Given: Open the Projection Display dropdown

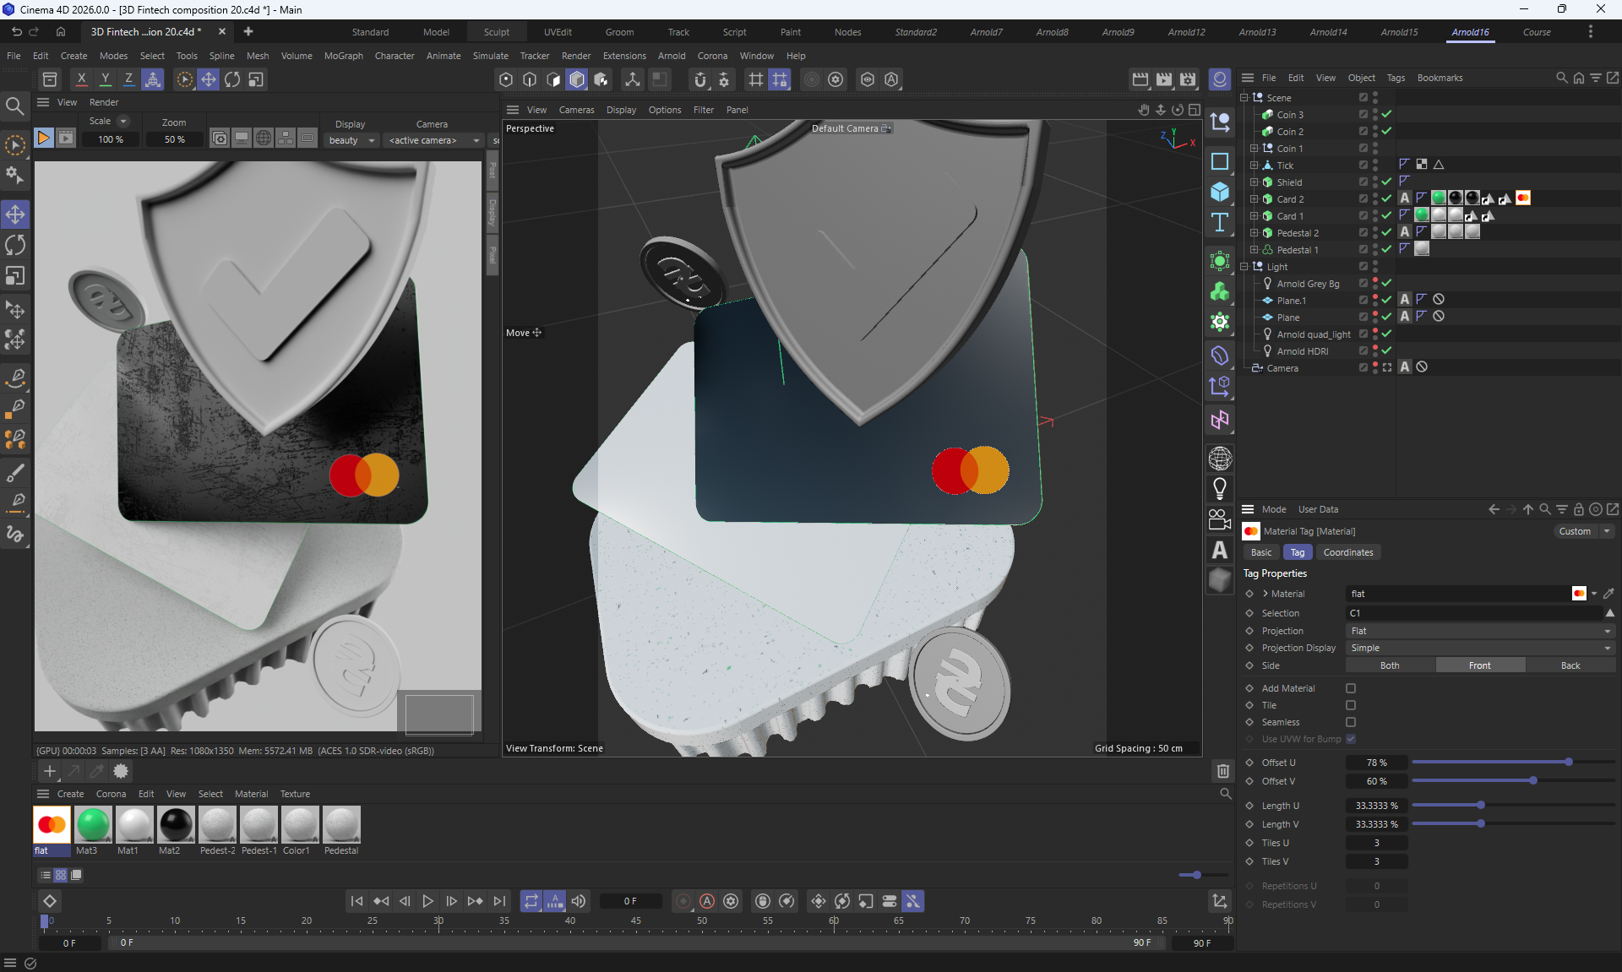Looking at the screenshot, I should click(1480, 648).
